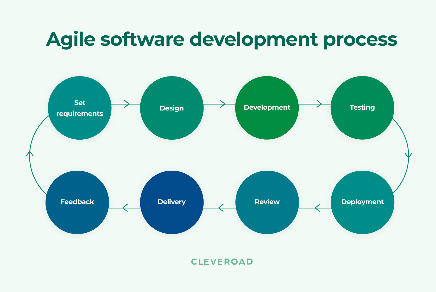The width and height of the screenshot is (436, 292).
Task: Click the Deployment circle
Action: pyautogui.click(x=362, y=202)
